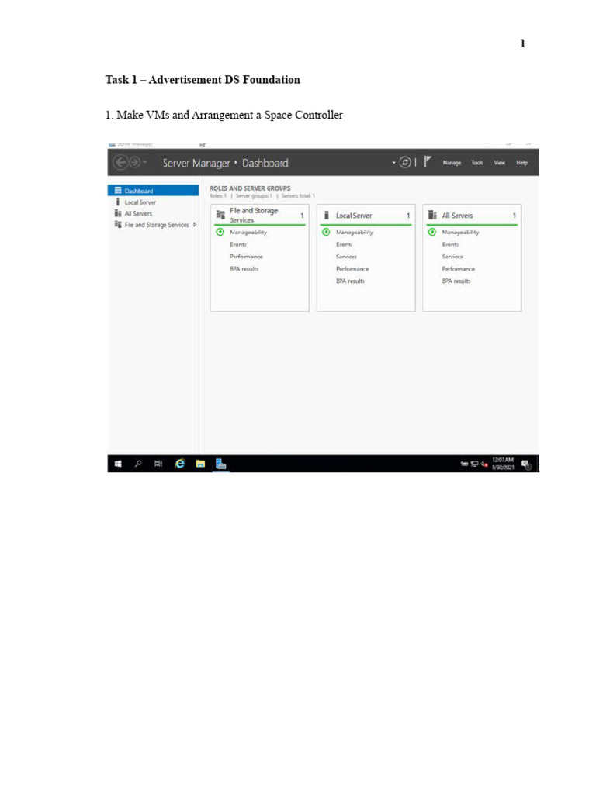Select All Servers in the sidebar
The image size is (596, 794).
(x=138, y=213)
